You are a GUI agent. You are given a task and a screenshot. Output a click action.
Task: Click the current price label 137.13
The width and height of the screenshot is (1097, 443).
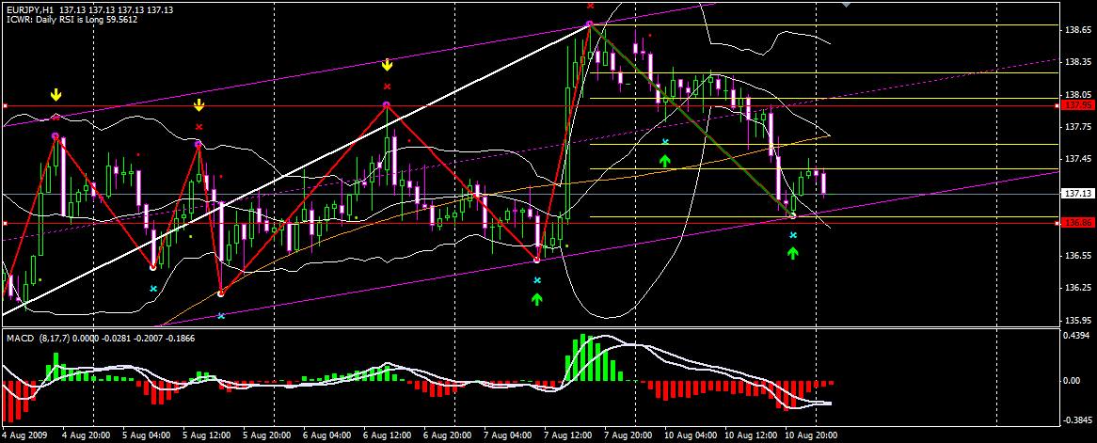[1075, 193]
